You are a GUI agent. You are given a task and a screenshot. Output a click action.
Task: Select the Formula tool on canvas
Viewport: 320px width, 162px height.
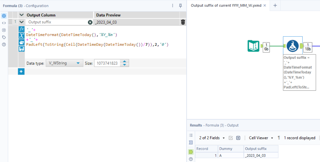(293, 46)
